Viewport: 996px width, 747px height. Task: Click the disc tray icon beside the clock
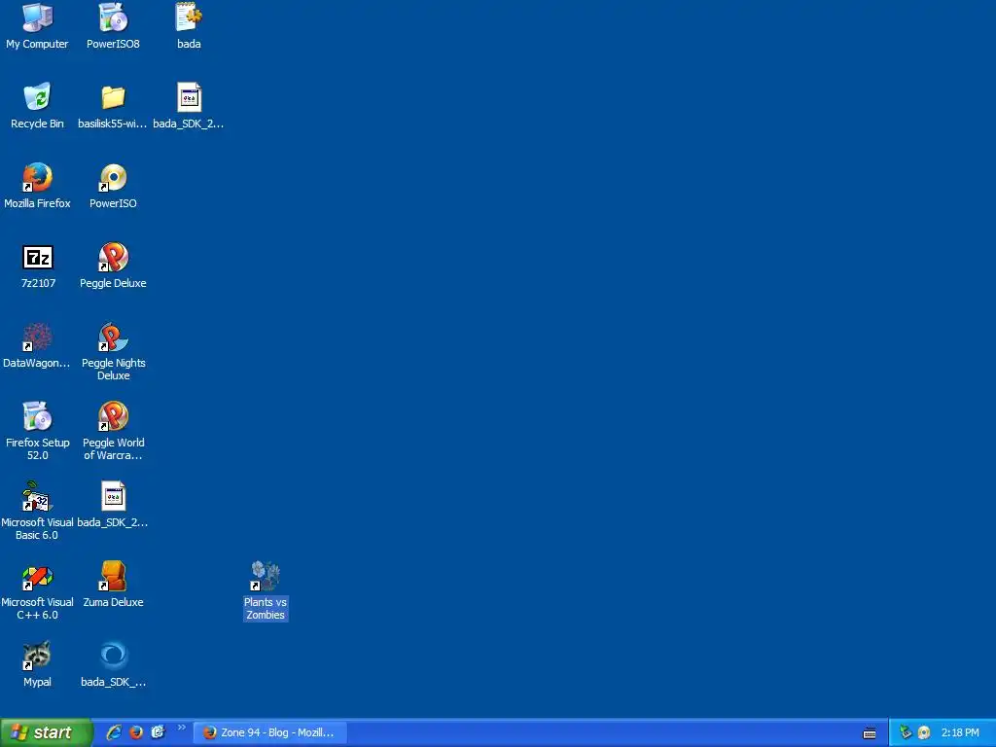point(924,732)
